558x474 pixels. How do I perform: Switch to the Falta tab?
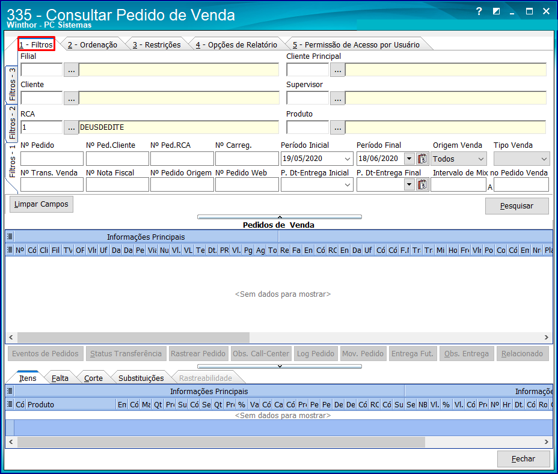click(x=60, y=378)
